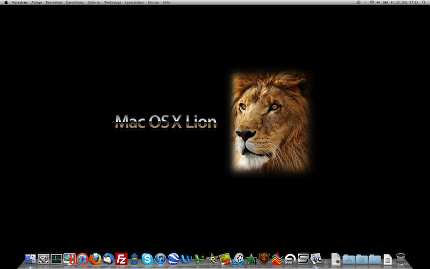The image size is (430, 269).
Task: Expand the Applications folder stack in dock
Action: pos(348,259)
